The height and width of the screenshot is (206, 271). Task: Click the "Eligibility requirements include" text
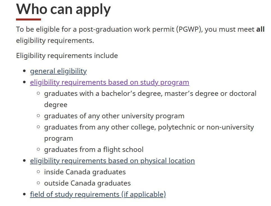(x=67, y=56)
